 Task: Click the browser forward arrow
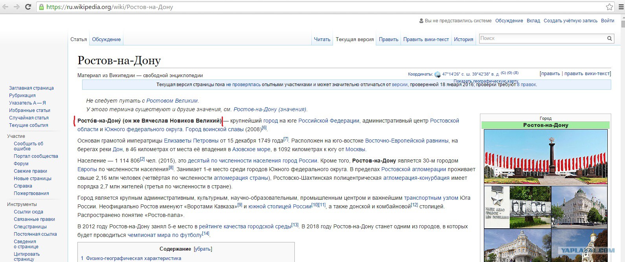(17, 7)
